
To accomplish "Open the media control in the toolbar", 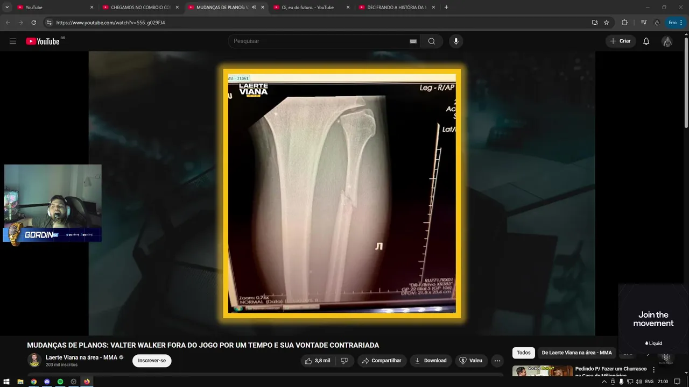I will tap(644, 23).
